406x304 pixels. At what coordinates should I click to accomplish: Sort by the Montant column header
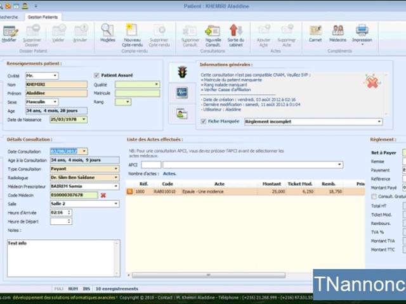(x=272, y=184)
